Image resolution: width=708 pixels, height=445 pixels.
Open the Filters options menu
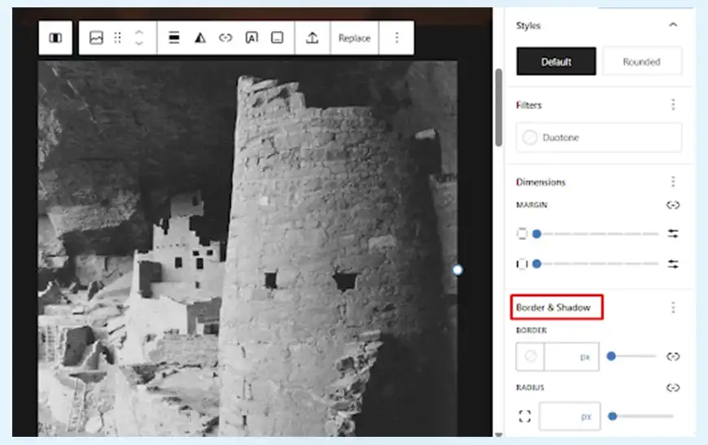click(x=673, y=105)
